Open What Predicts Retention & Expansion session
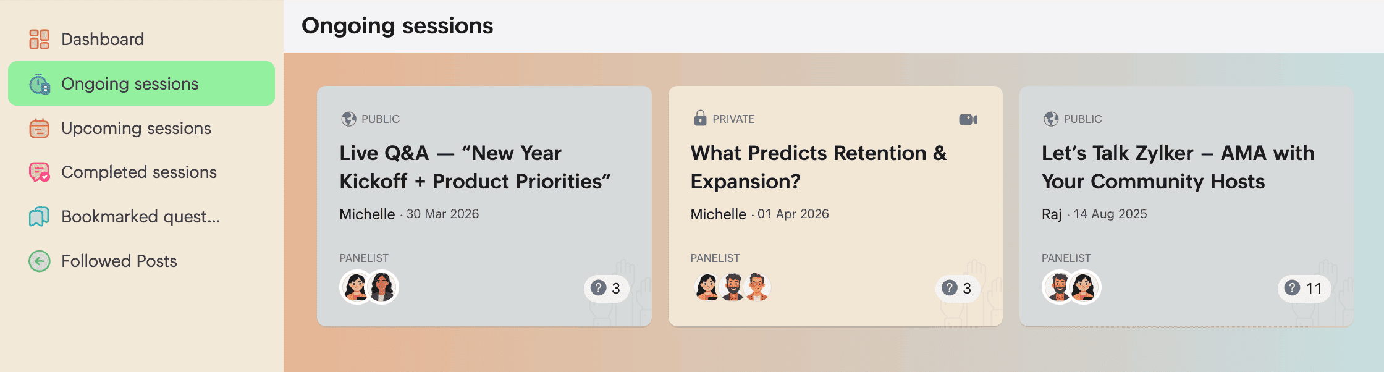Viewport: 1384px width, 372px height. [x=819, y=167]
